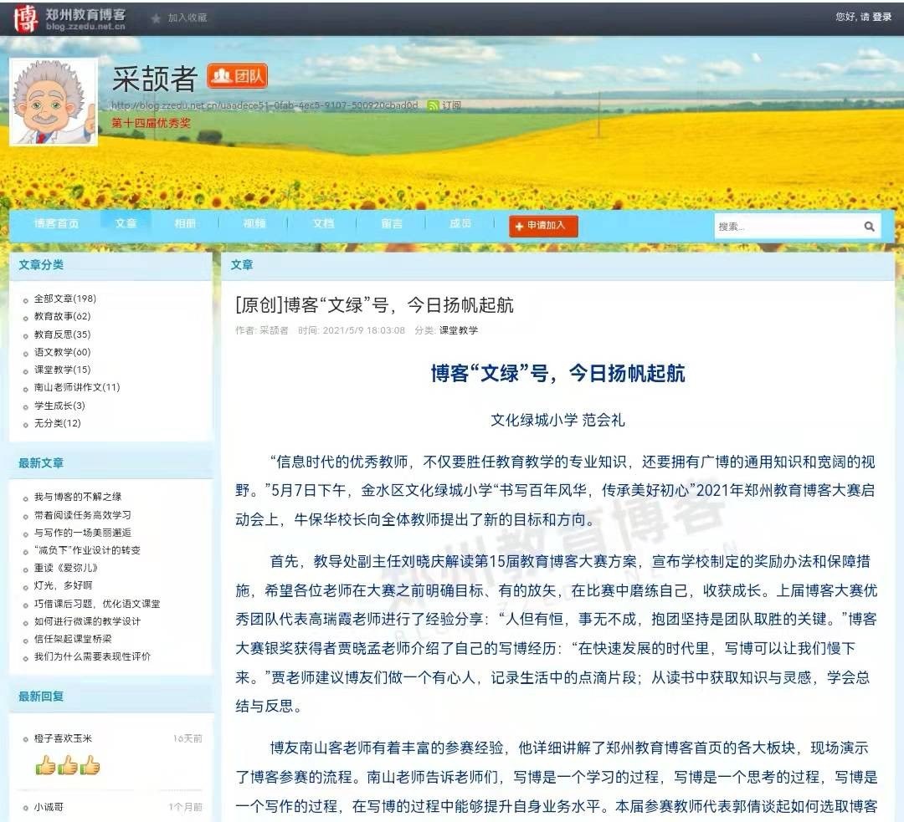This screenshot has width=904, height=822.
Task: Click the 申请加入 button
Action: pyautogui.click(x=543, y=226)
